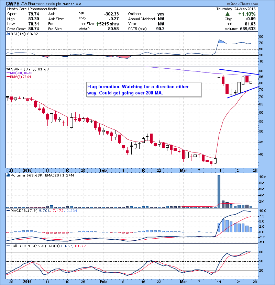Click the High value 83.30
Screen dimensions: 275x285
click(33, 19)
